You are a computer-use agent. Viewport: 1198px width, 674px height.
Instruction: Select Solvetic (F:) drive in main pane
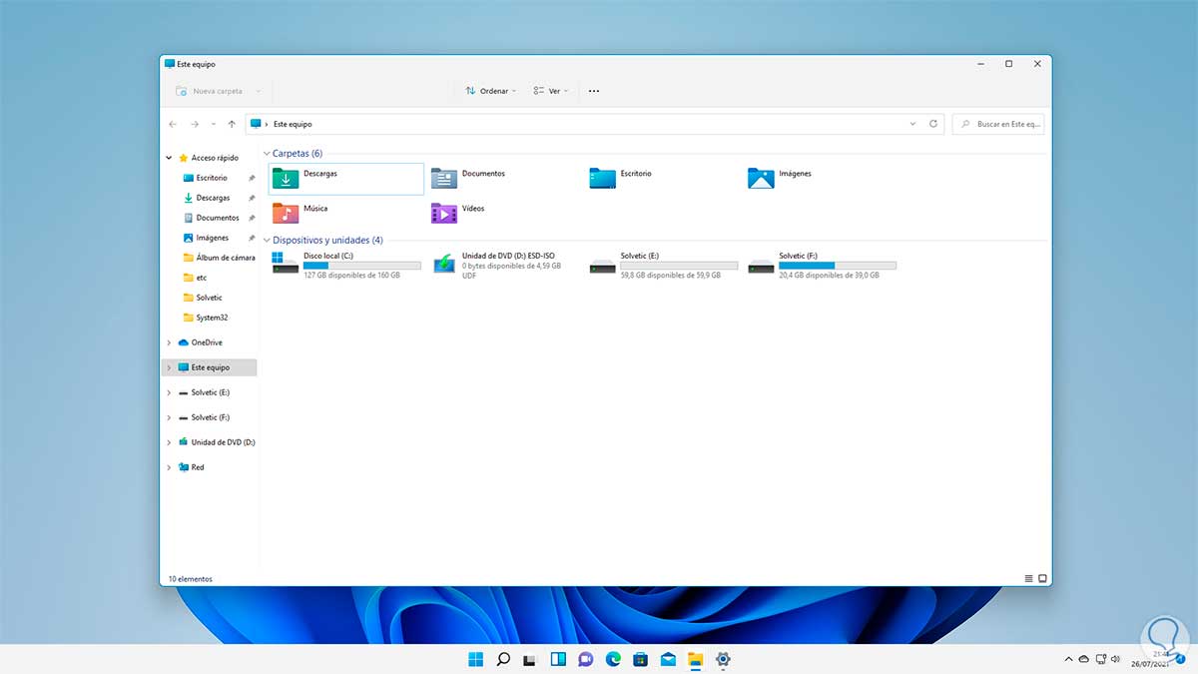pyautogui.click(x=822, y=265)
